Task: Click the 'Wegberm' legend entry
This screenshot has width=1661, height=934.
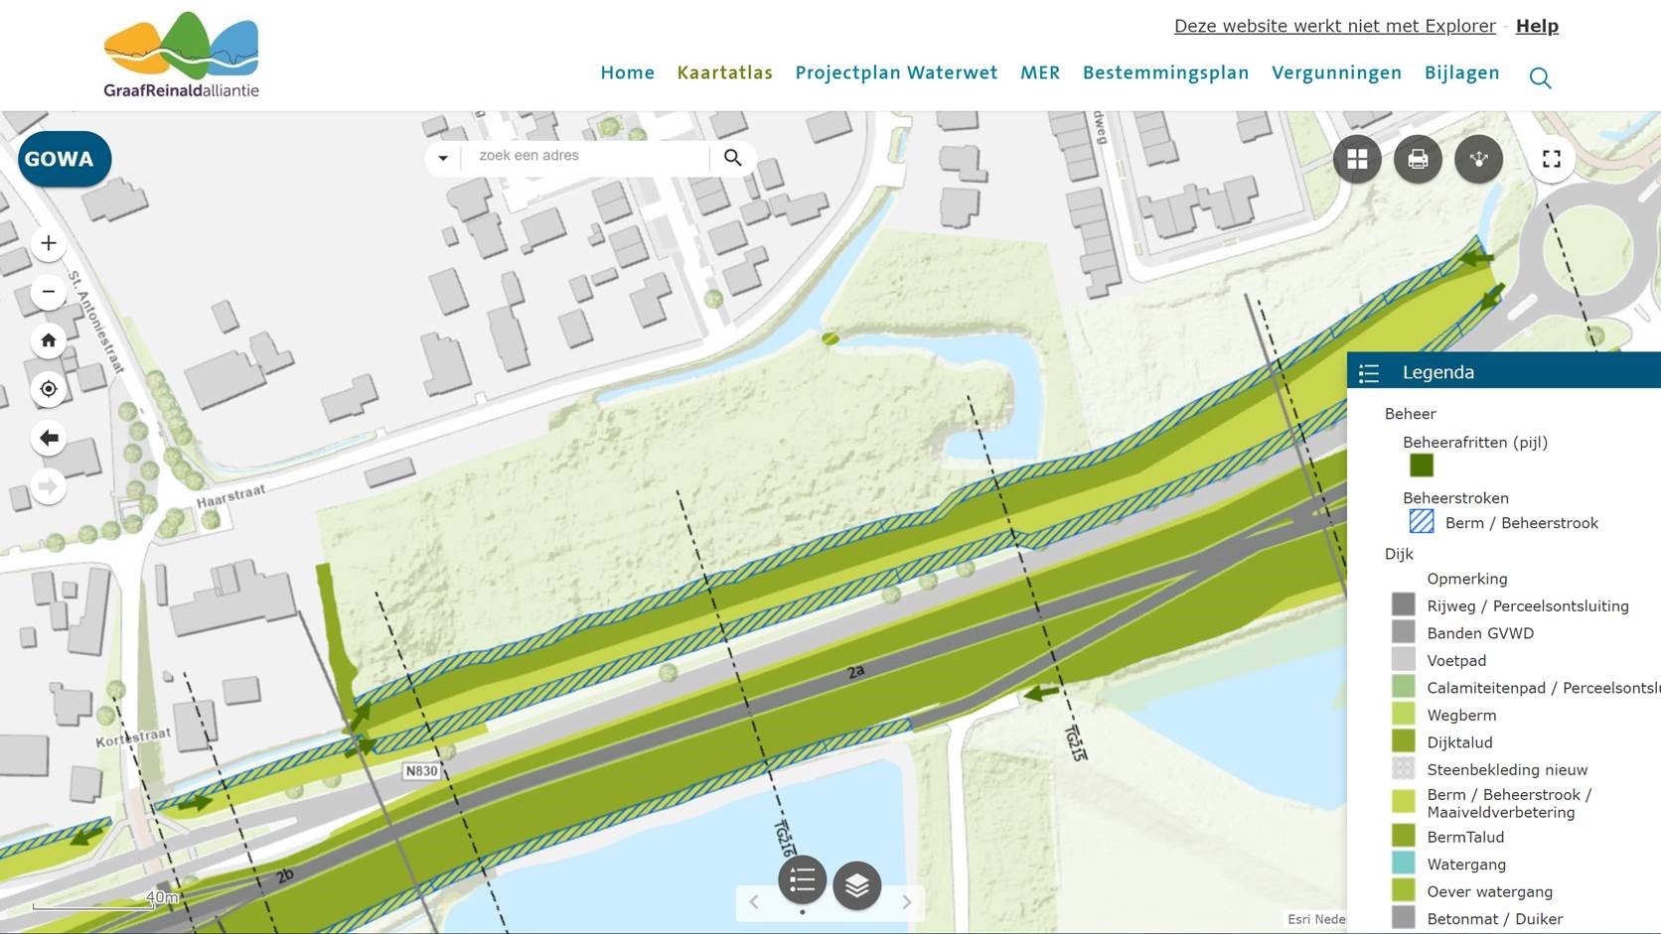Action: (x=1461, y=715)
